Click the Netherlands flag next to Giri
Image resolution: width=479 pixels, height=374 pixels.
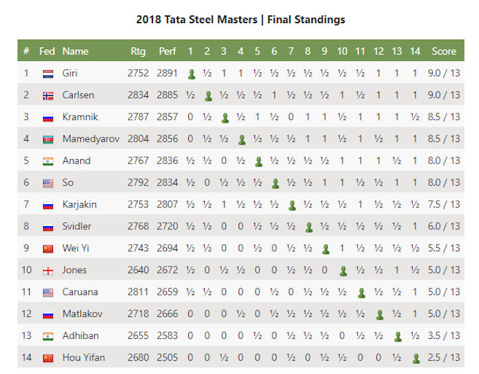point(48,74)
